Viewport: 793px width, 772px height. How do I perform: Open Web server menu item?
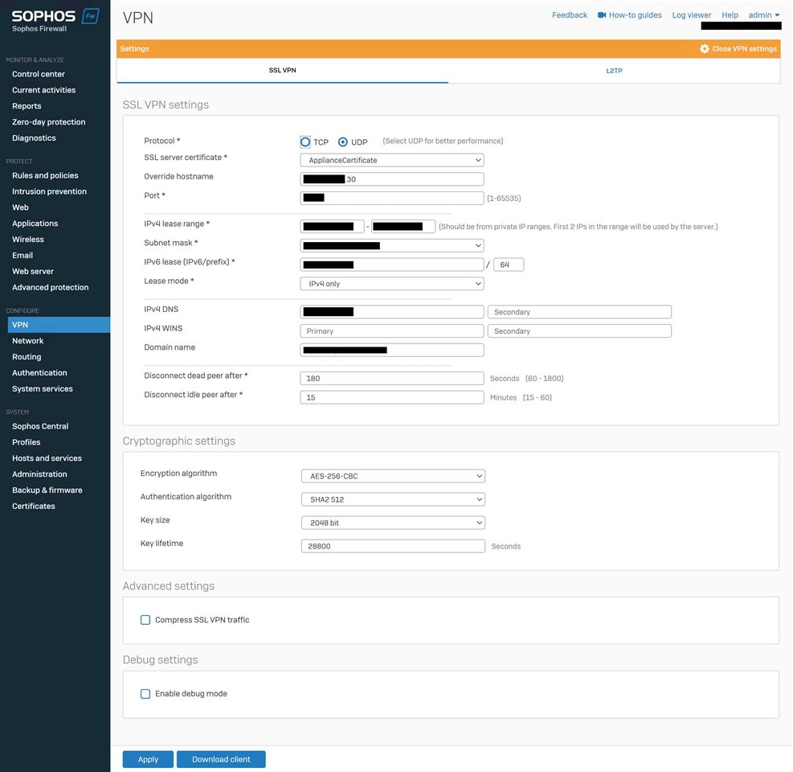point(33,271)
